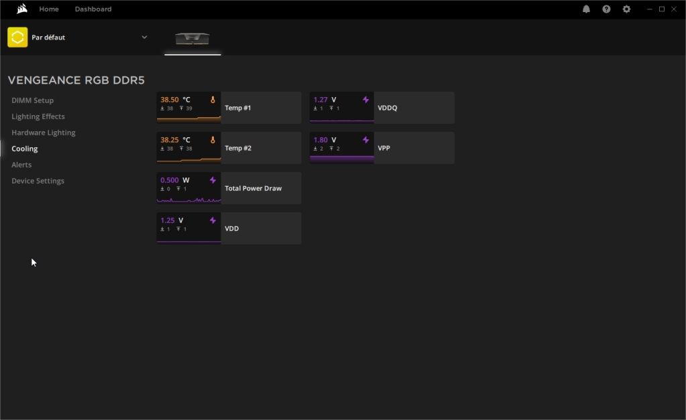686x420 pixels.
Task: Select the VDD sensor label
Action: [232, 228]
